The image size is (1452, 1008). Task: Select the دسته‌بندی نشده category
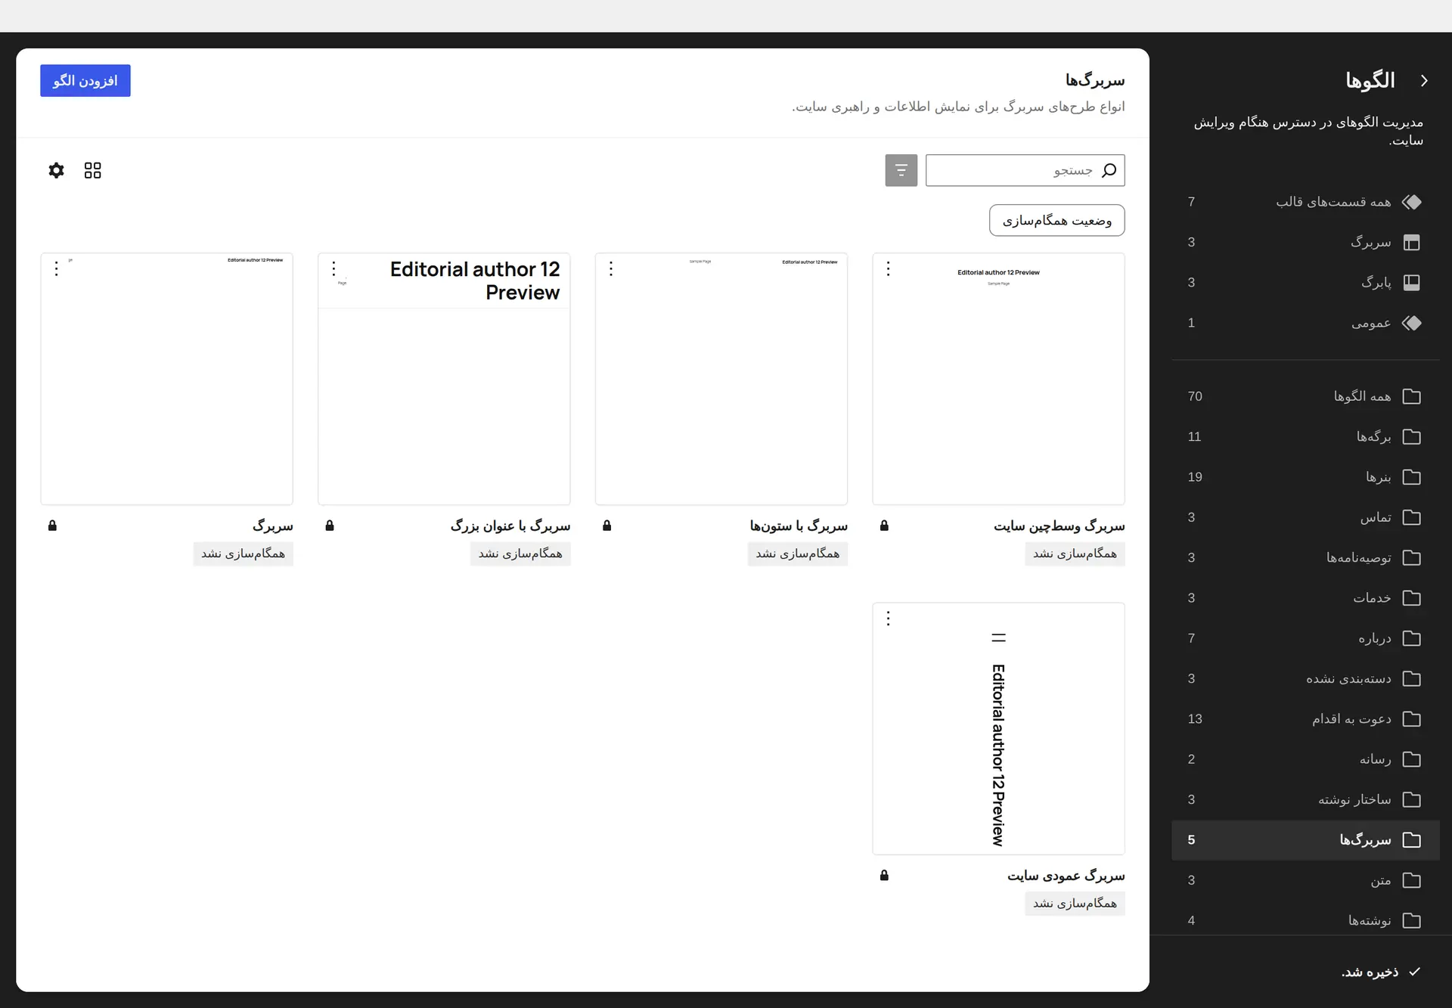coord(1305,678)
